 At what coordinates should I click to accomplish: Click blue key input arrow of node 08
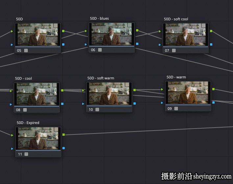[11, 104]
